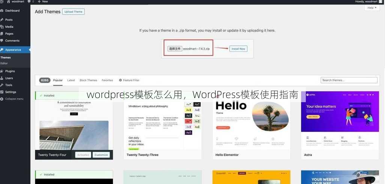Click the Collapse menu arrow icon
Screen dimensions: 385x184
point(2,99)
